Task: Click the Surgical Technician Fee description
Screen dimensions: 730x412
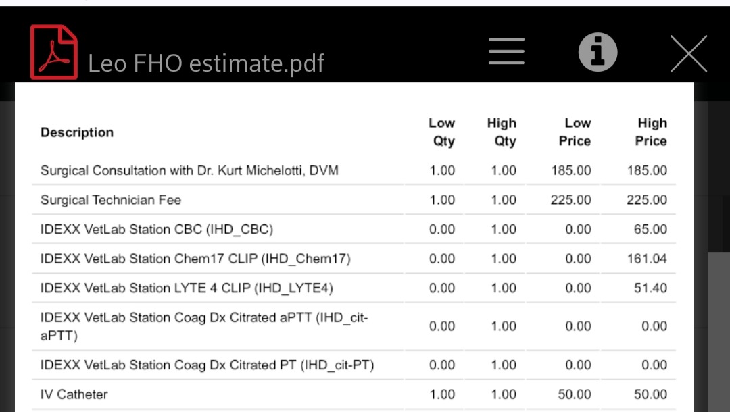Action: 111,200
